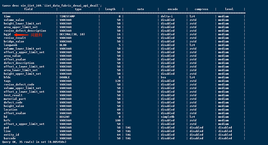Click the 'volume_value' field name

click(14, 20)
